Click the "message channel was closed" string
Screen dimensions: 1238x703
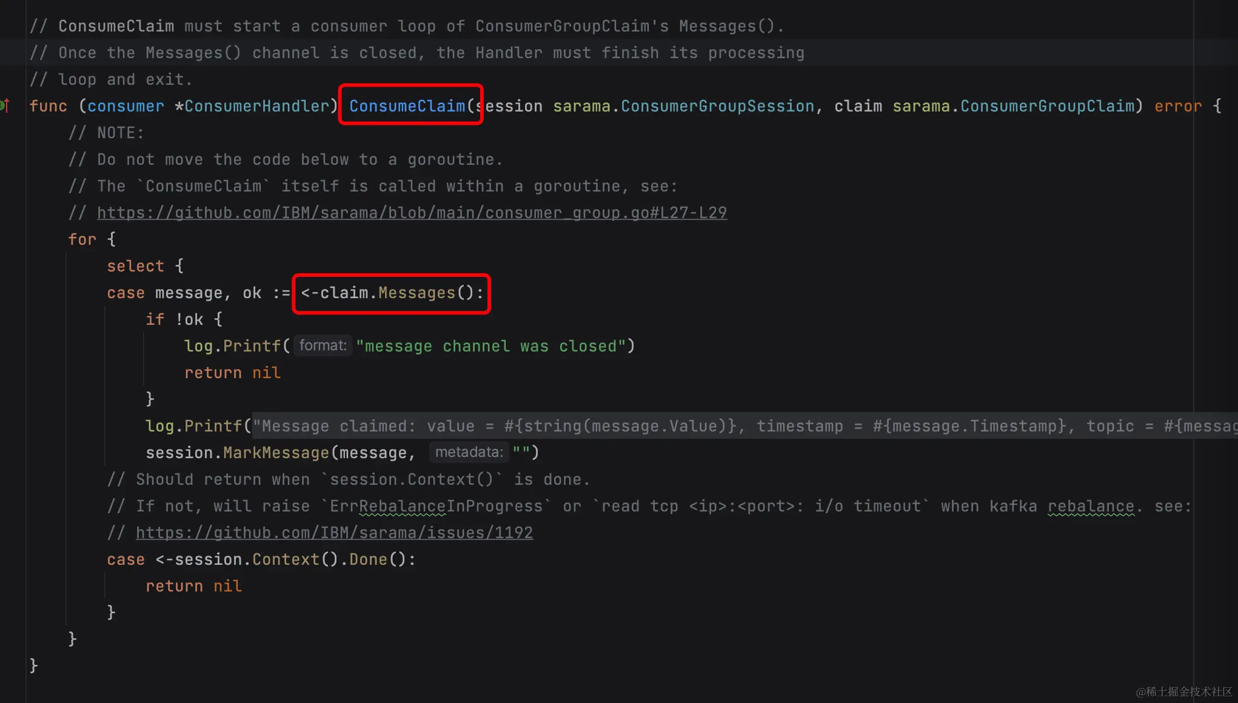coord(490,346)
